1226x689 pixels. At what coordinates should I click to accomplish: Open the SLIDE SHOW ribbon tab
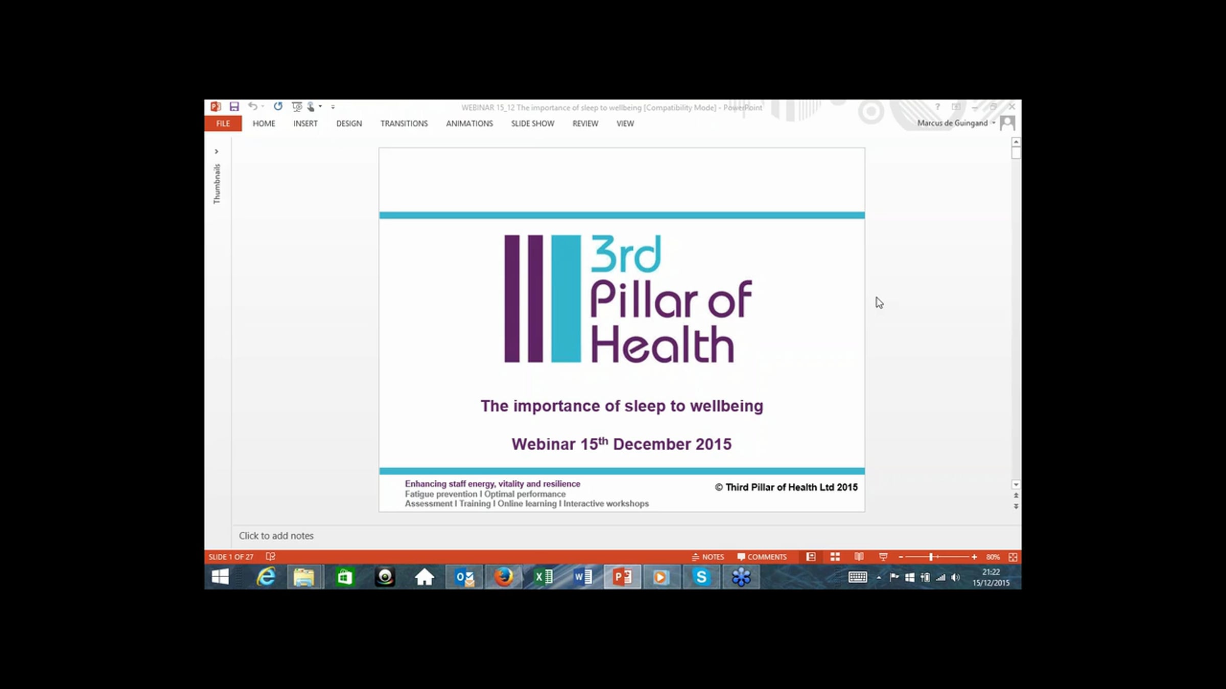(532, 124)
